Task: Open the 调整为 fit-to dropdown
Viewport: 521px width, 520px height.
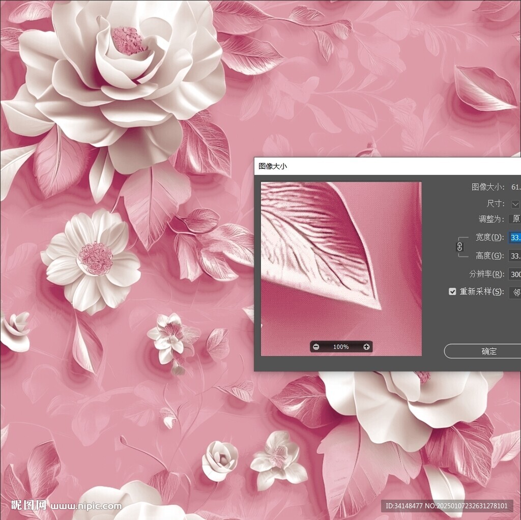Action: pos(515,219)
